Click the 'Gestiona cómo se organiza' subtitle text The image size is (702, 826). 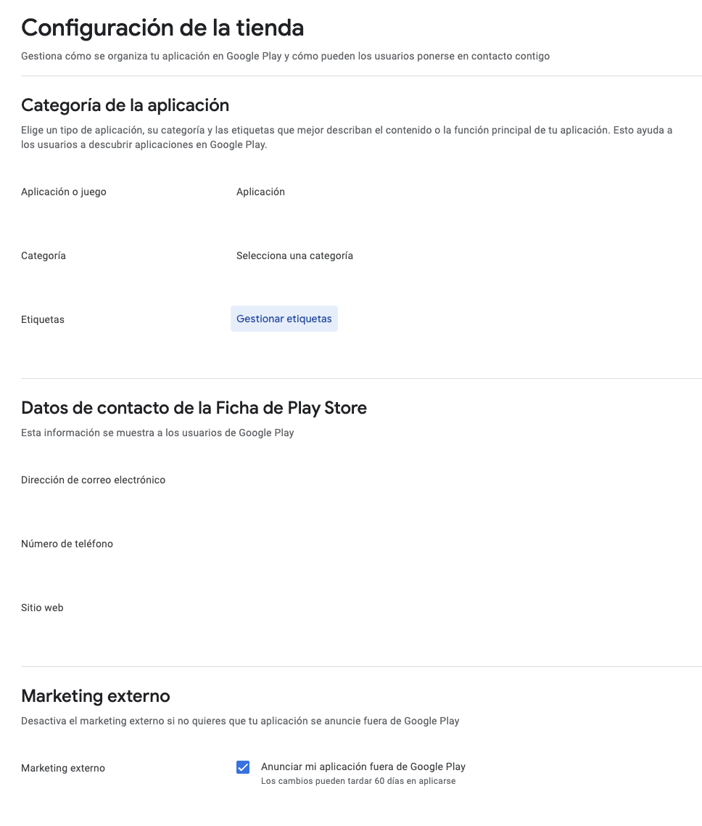[x=285, y=56]
